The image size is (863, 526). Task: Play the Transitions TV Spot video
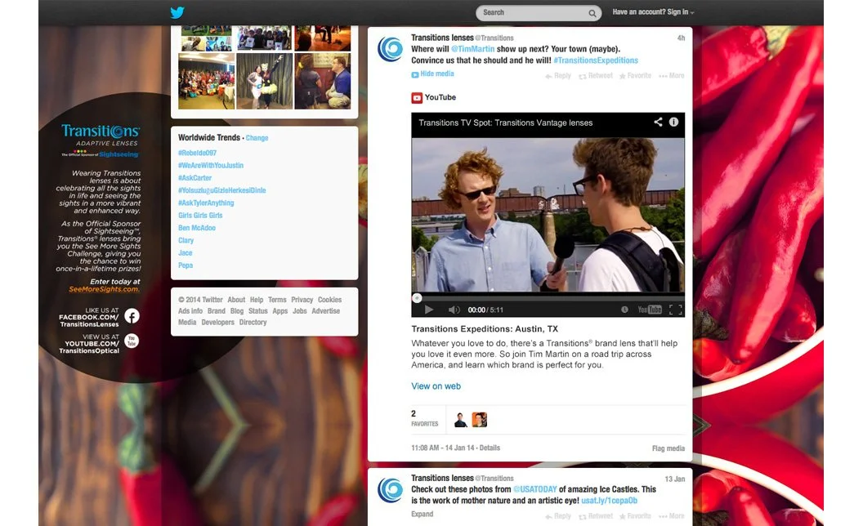coord(429,310)
